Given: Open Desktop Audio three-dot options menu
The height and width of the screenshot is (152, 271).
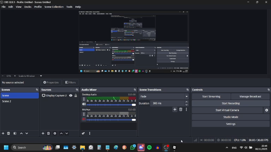Looking at the screenshot, I should click(84, 99).
